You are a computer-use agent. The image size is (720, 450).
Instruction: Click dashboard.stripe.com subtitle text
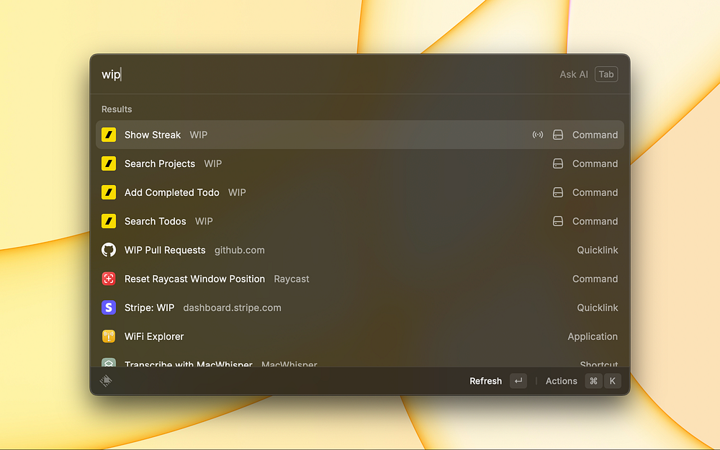233,307
